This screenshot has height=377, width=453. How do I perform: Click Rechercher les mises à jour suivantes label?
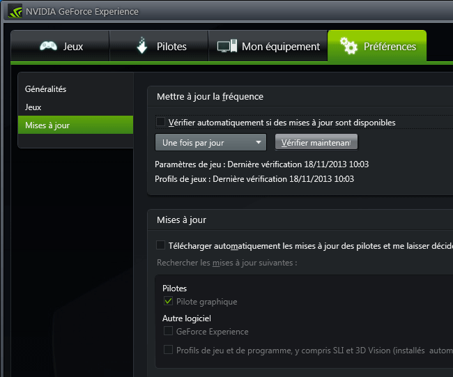point(227,263)
